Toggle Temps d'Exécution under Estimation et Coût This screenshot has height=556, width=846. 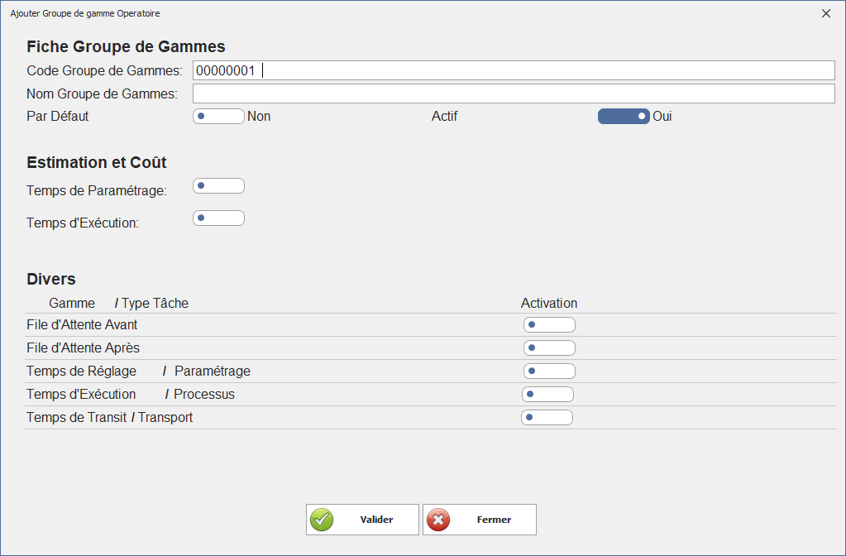click(218, 218)
